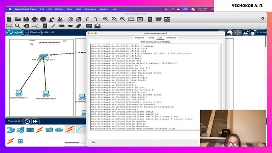Open the Move Object arrows icon
The height and width of the screenshot is (153, 272).
[238, 32]
